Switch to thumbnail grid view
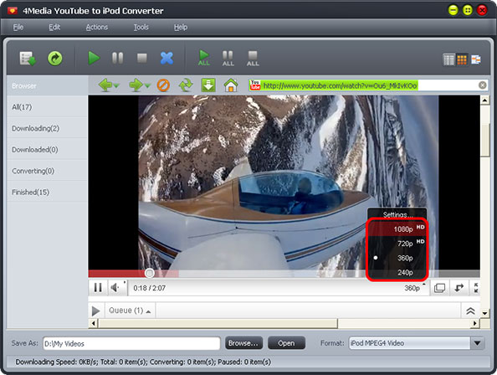The image size is (497, 375). point(462,59)
